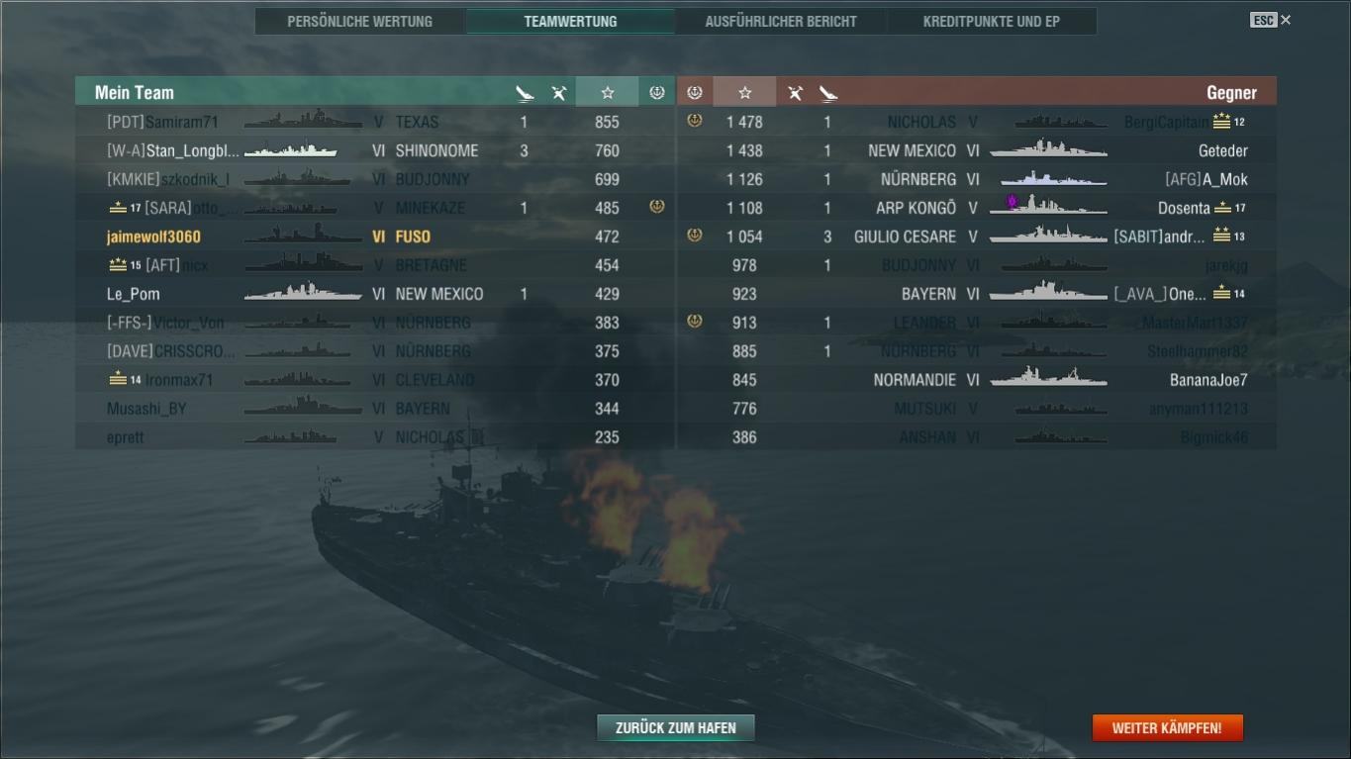1351x759 pixels.
Task: Click the achievements medal icon in Mein Team header
Action: point(657,92)
